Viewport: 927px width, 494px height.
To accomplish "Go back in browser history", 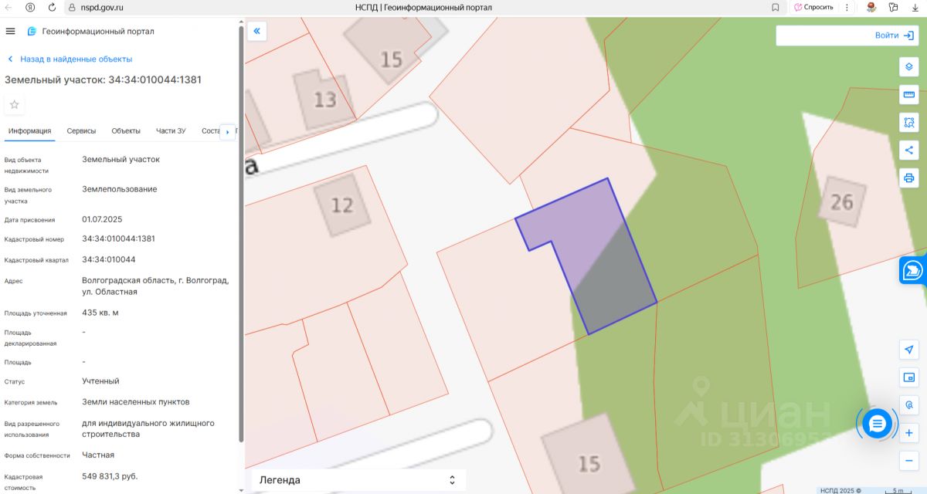I will pos(8,7).
